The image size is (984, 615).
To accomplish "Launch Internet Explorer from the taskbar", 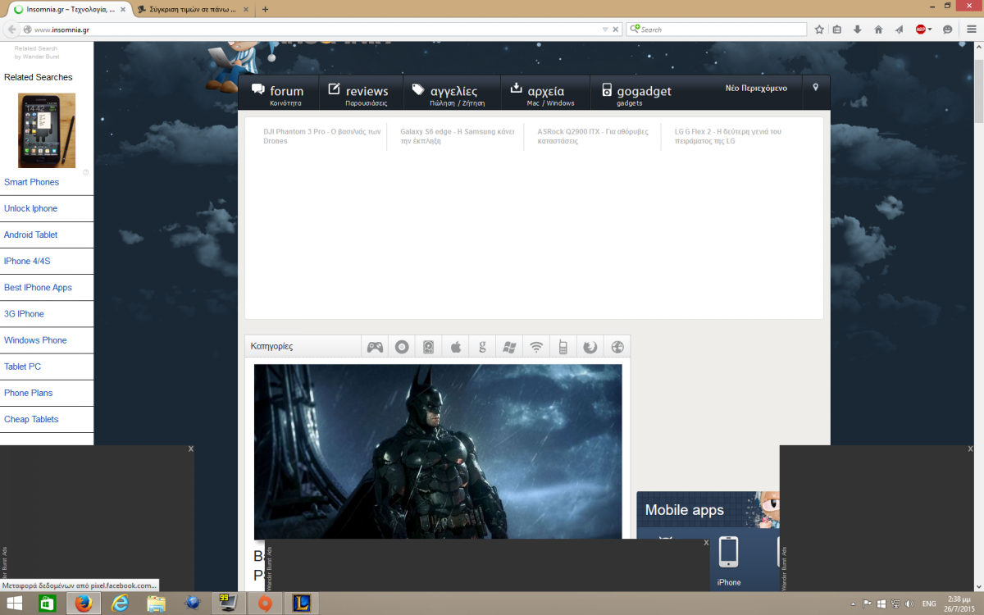I will pos(121,604).
